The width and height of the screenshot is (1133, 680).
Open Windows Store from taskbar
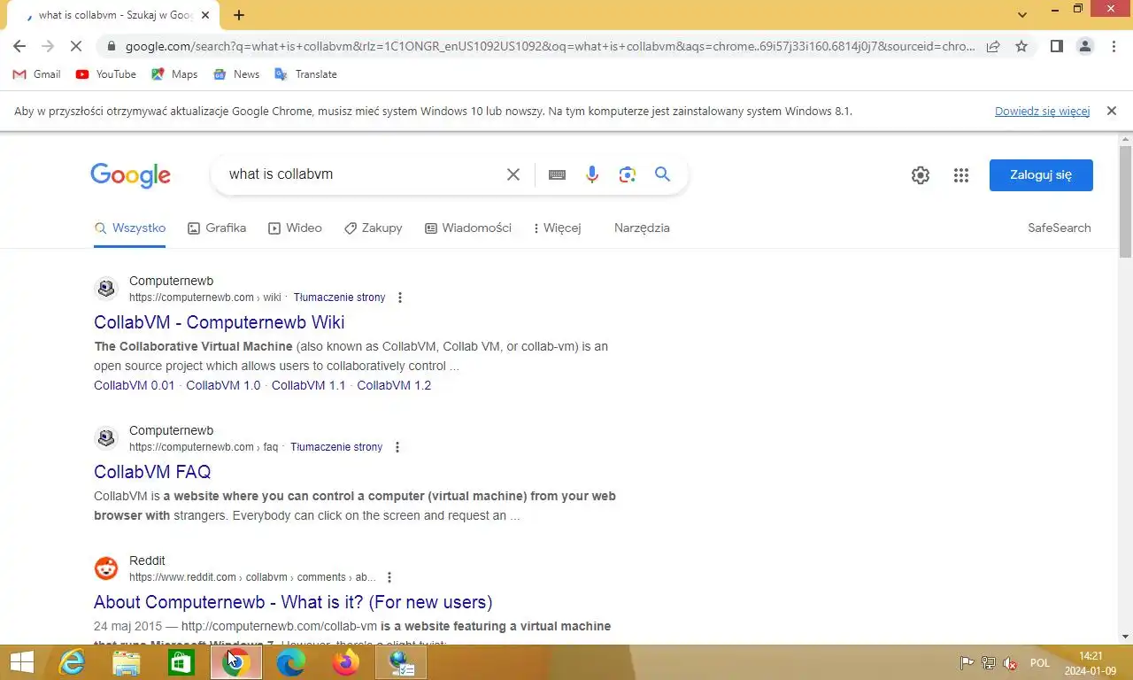pyautogui.click(x=181, y=662)
